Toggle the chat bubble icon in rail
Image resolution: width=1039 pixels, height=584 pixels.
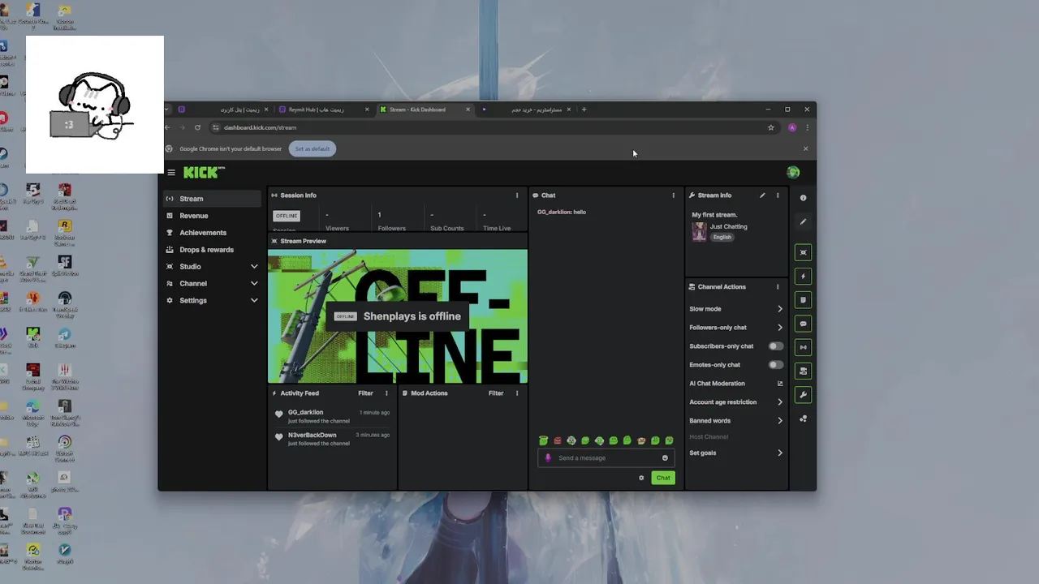point(804,324)
